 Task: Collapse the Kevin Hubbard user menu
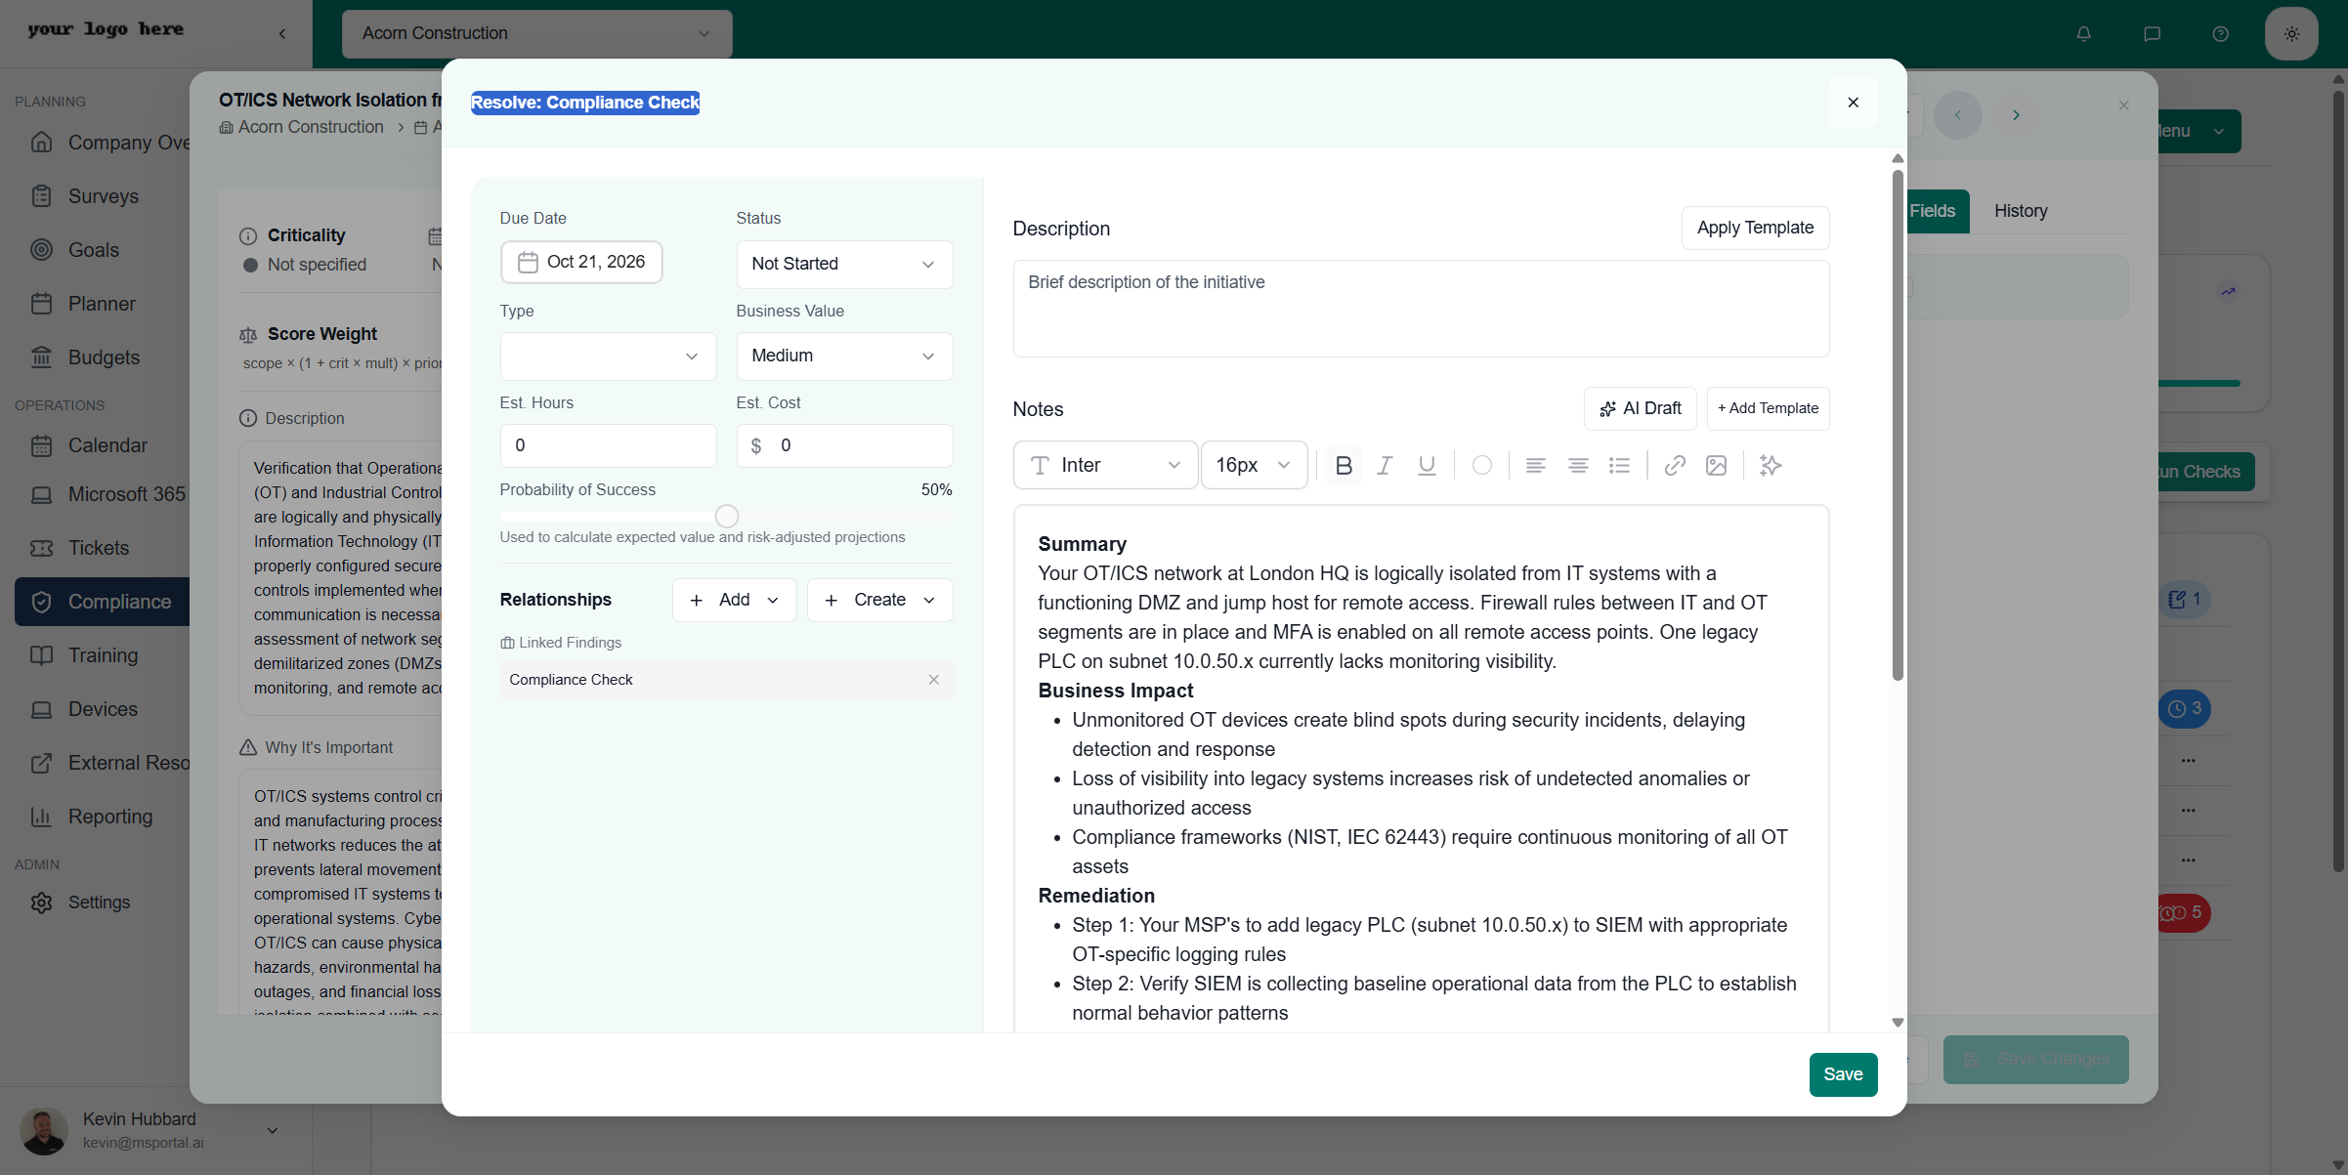(271, 1130)
